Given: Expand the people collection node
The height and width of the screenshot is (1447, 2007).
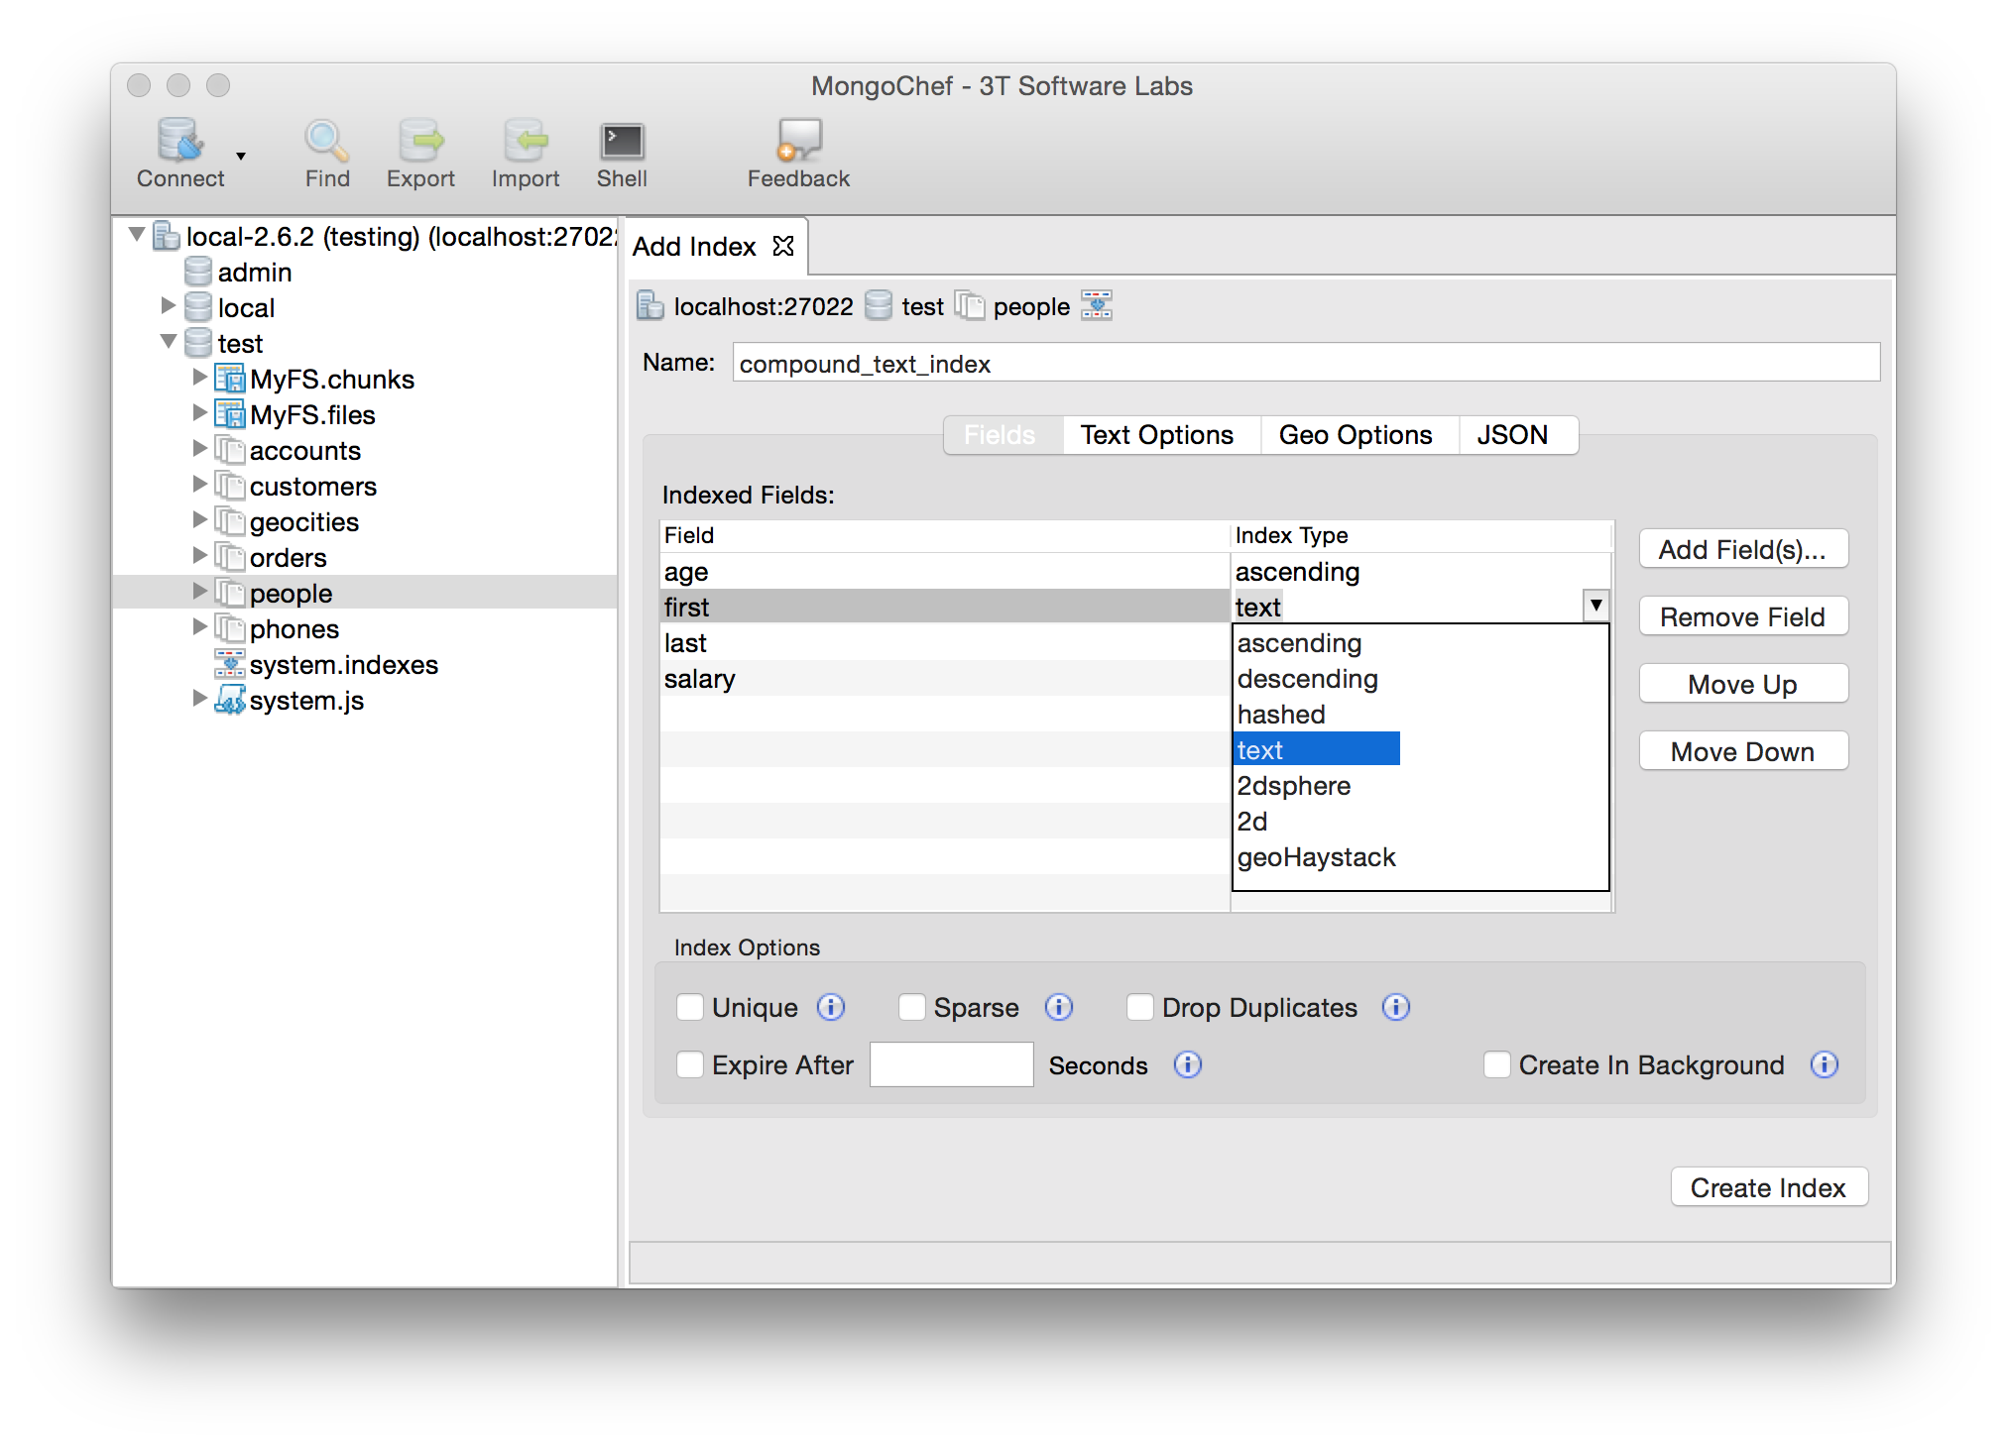Looking at the screenshot, I should coord(200,592).
